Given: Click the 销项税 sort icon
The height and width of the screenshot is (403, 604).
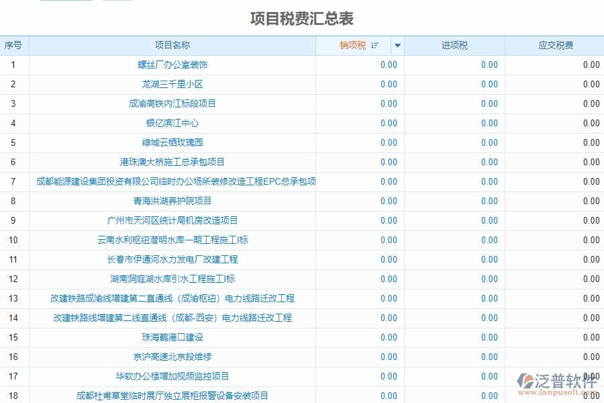Looking at the screenshot, I should pyautogui.click(x=376, y=45).
